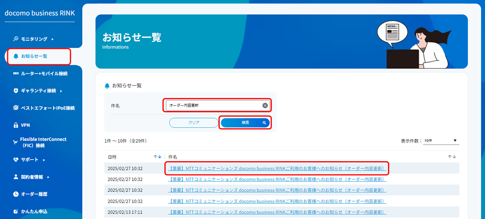485x219 pixels.
Task: Open the 表示件数 10件 dropdown
Action: (x=441, y=141)
